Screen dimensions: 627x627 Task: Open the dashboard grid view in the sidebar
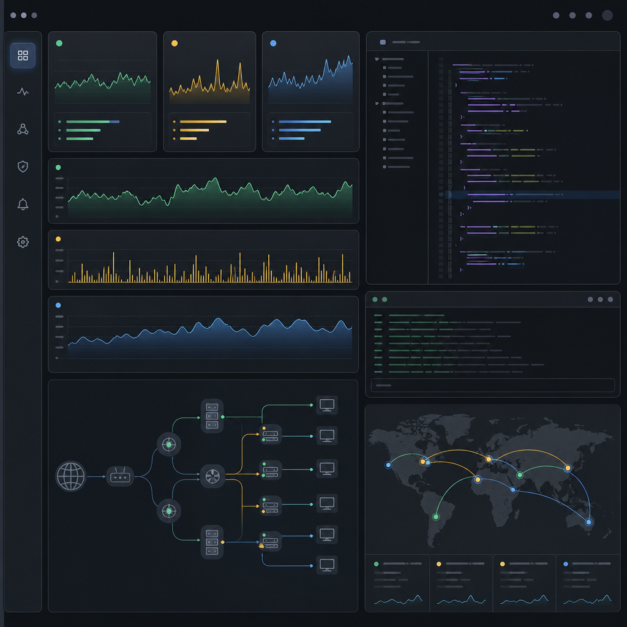pos(23,55)
